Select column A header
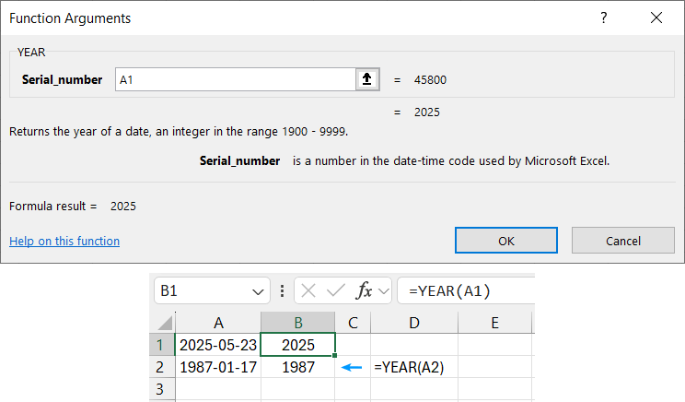685x402 pixels. tap(218, 323)
